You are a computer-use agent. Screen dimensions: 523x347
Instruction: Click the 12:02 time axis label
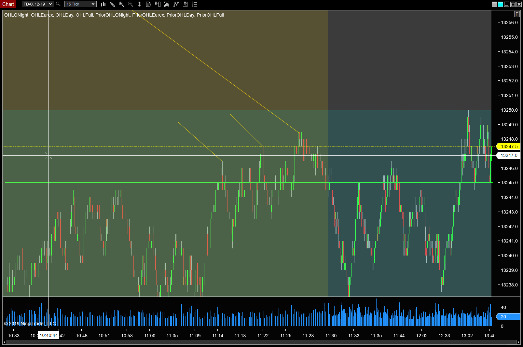[x=422, y=336]
